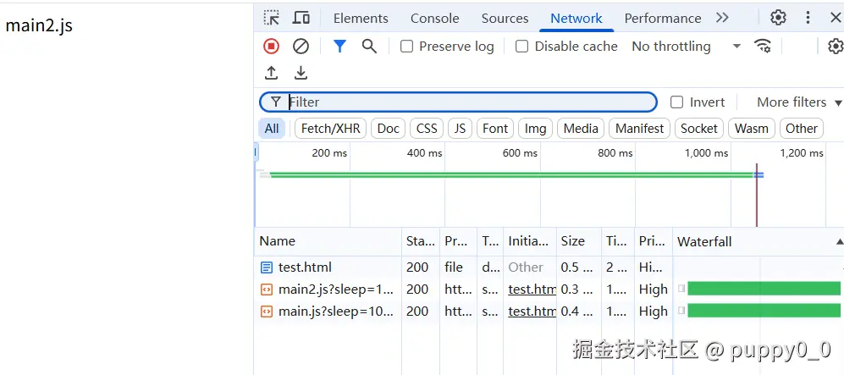Show more DevTools tabs chevron
This screenshot has width=844, height=375.
(x=722, y=18)
